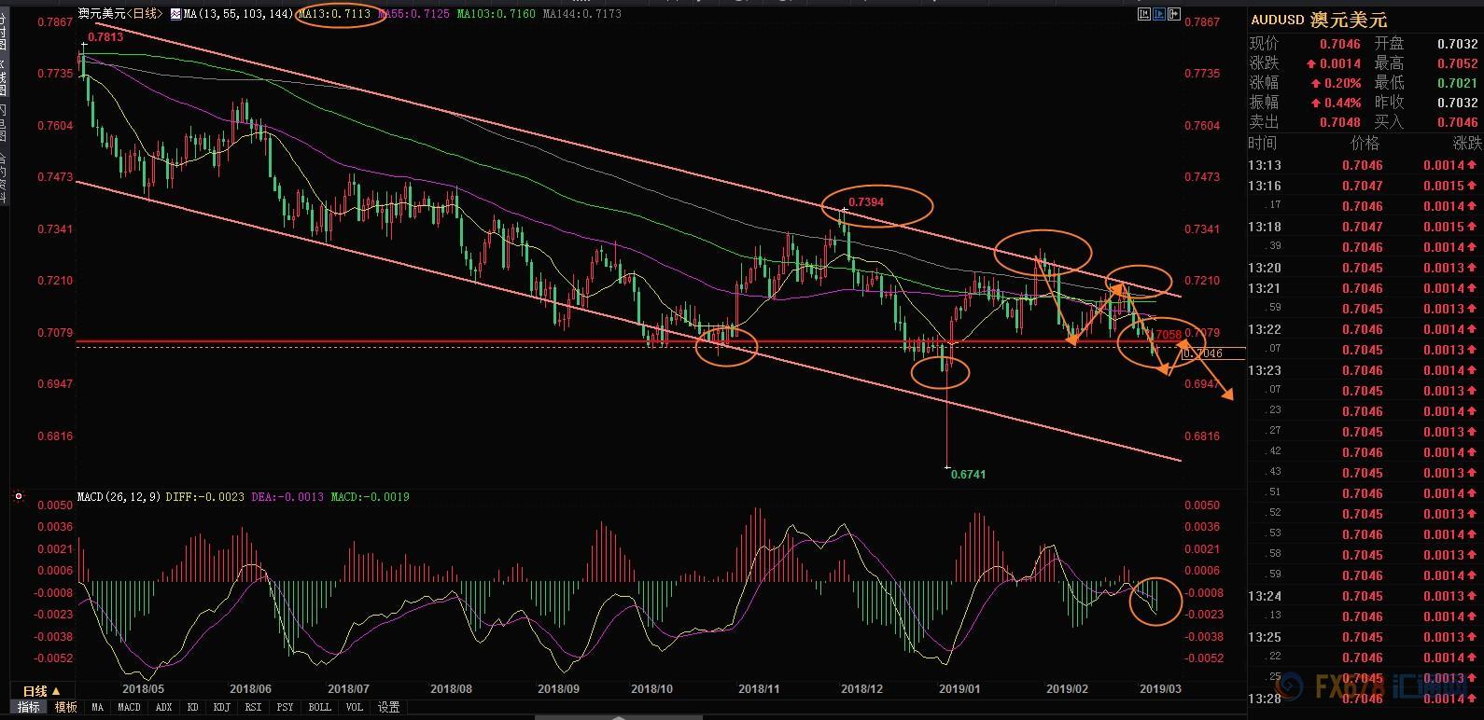Image resolution: width=1484 pixels, height=720 pixels.
Task: Click the MA indicator settings icon
Action: 175,14
